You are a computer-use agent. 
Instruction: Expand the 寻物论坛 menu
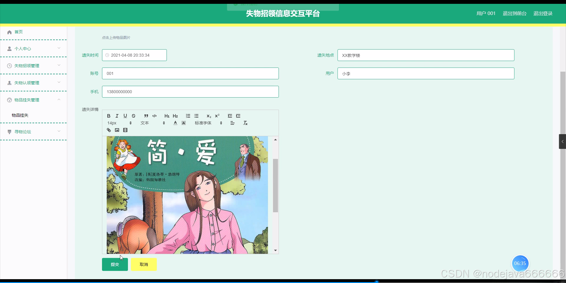click(x=34, y=132)
